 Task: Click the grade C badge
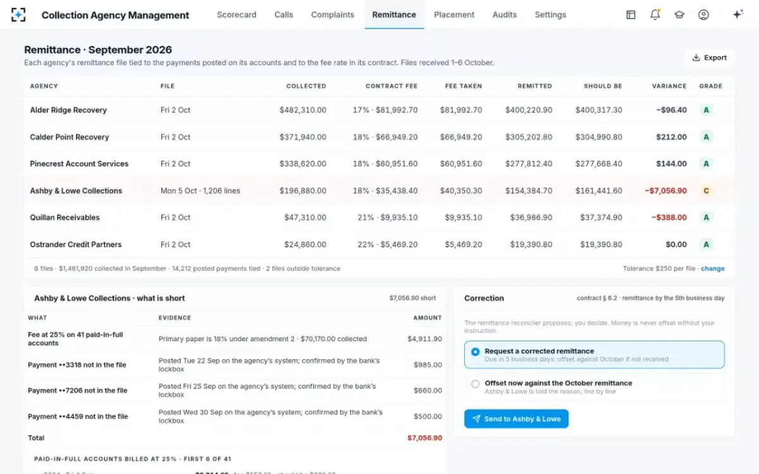coord(706,191)
